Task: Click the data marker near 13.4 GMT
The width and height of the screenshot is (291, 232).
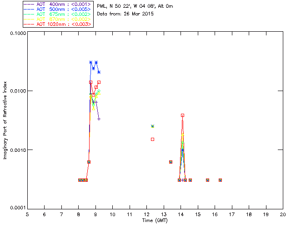Action: coord(171,162)
